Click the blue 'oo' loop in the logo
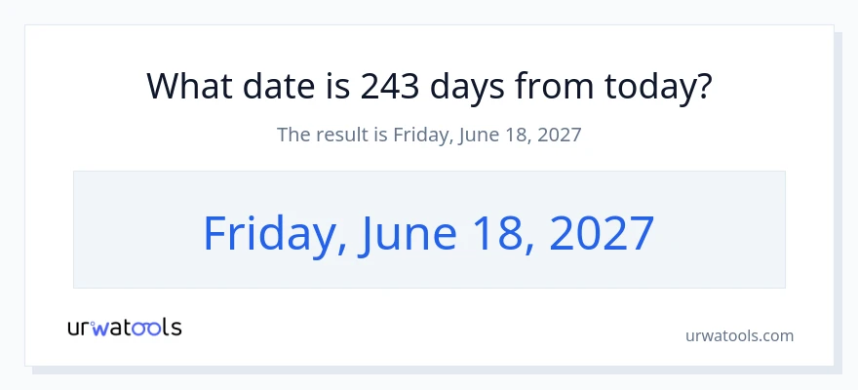 tap(145, 329)
